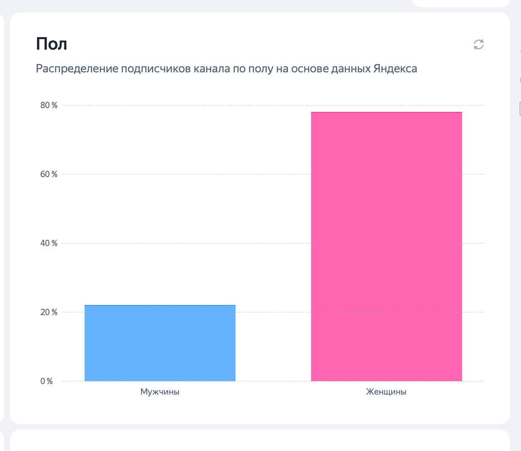Click the 80 % axis label

tap(49, 105)
